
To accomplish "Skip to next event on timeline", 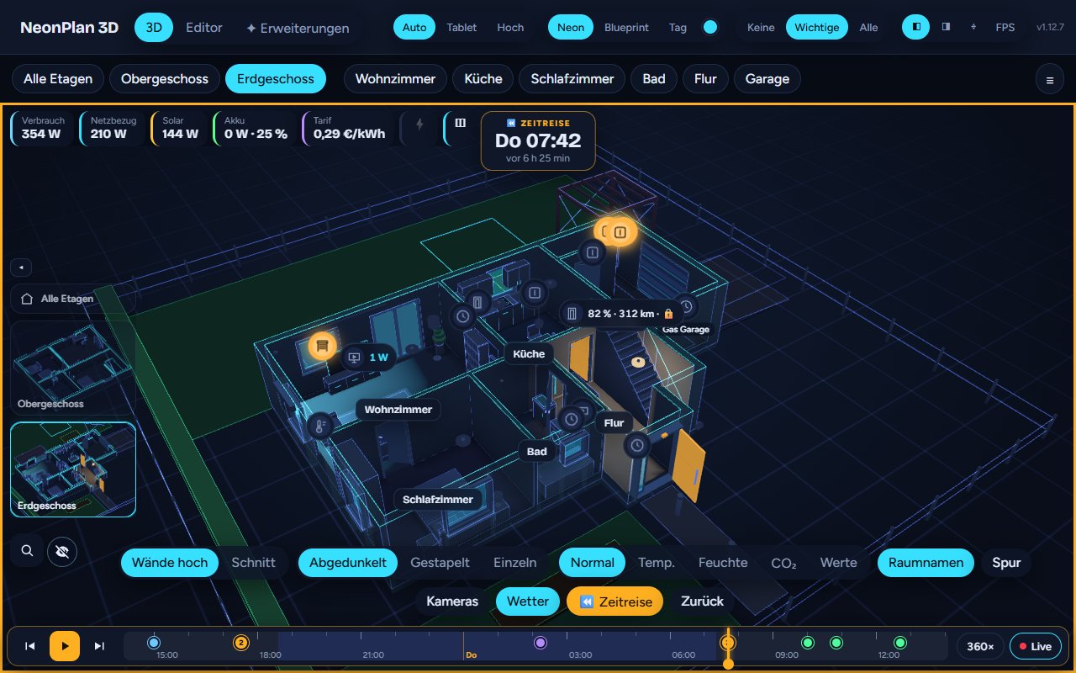I will click(x=99, y=646).
